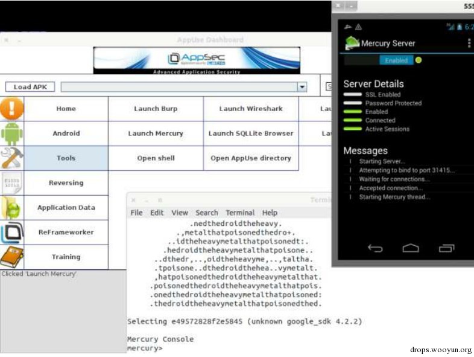Image resolution: width=474 pixels, height=357 pixels.
Task: Tap the Android back navigation icon
Action: pos(375,248)
